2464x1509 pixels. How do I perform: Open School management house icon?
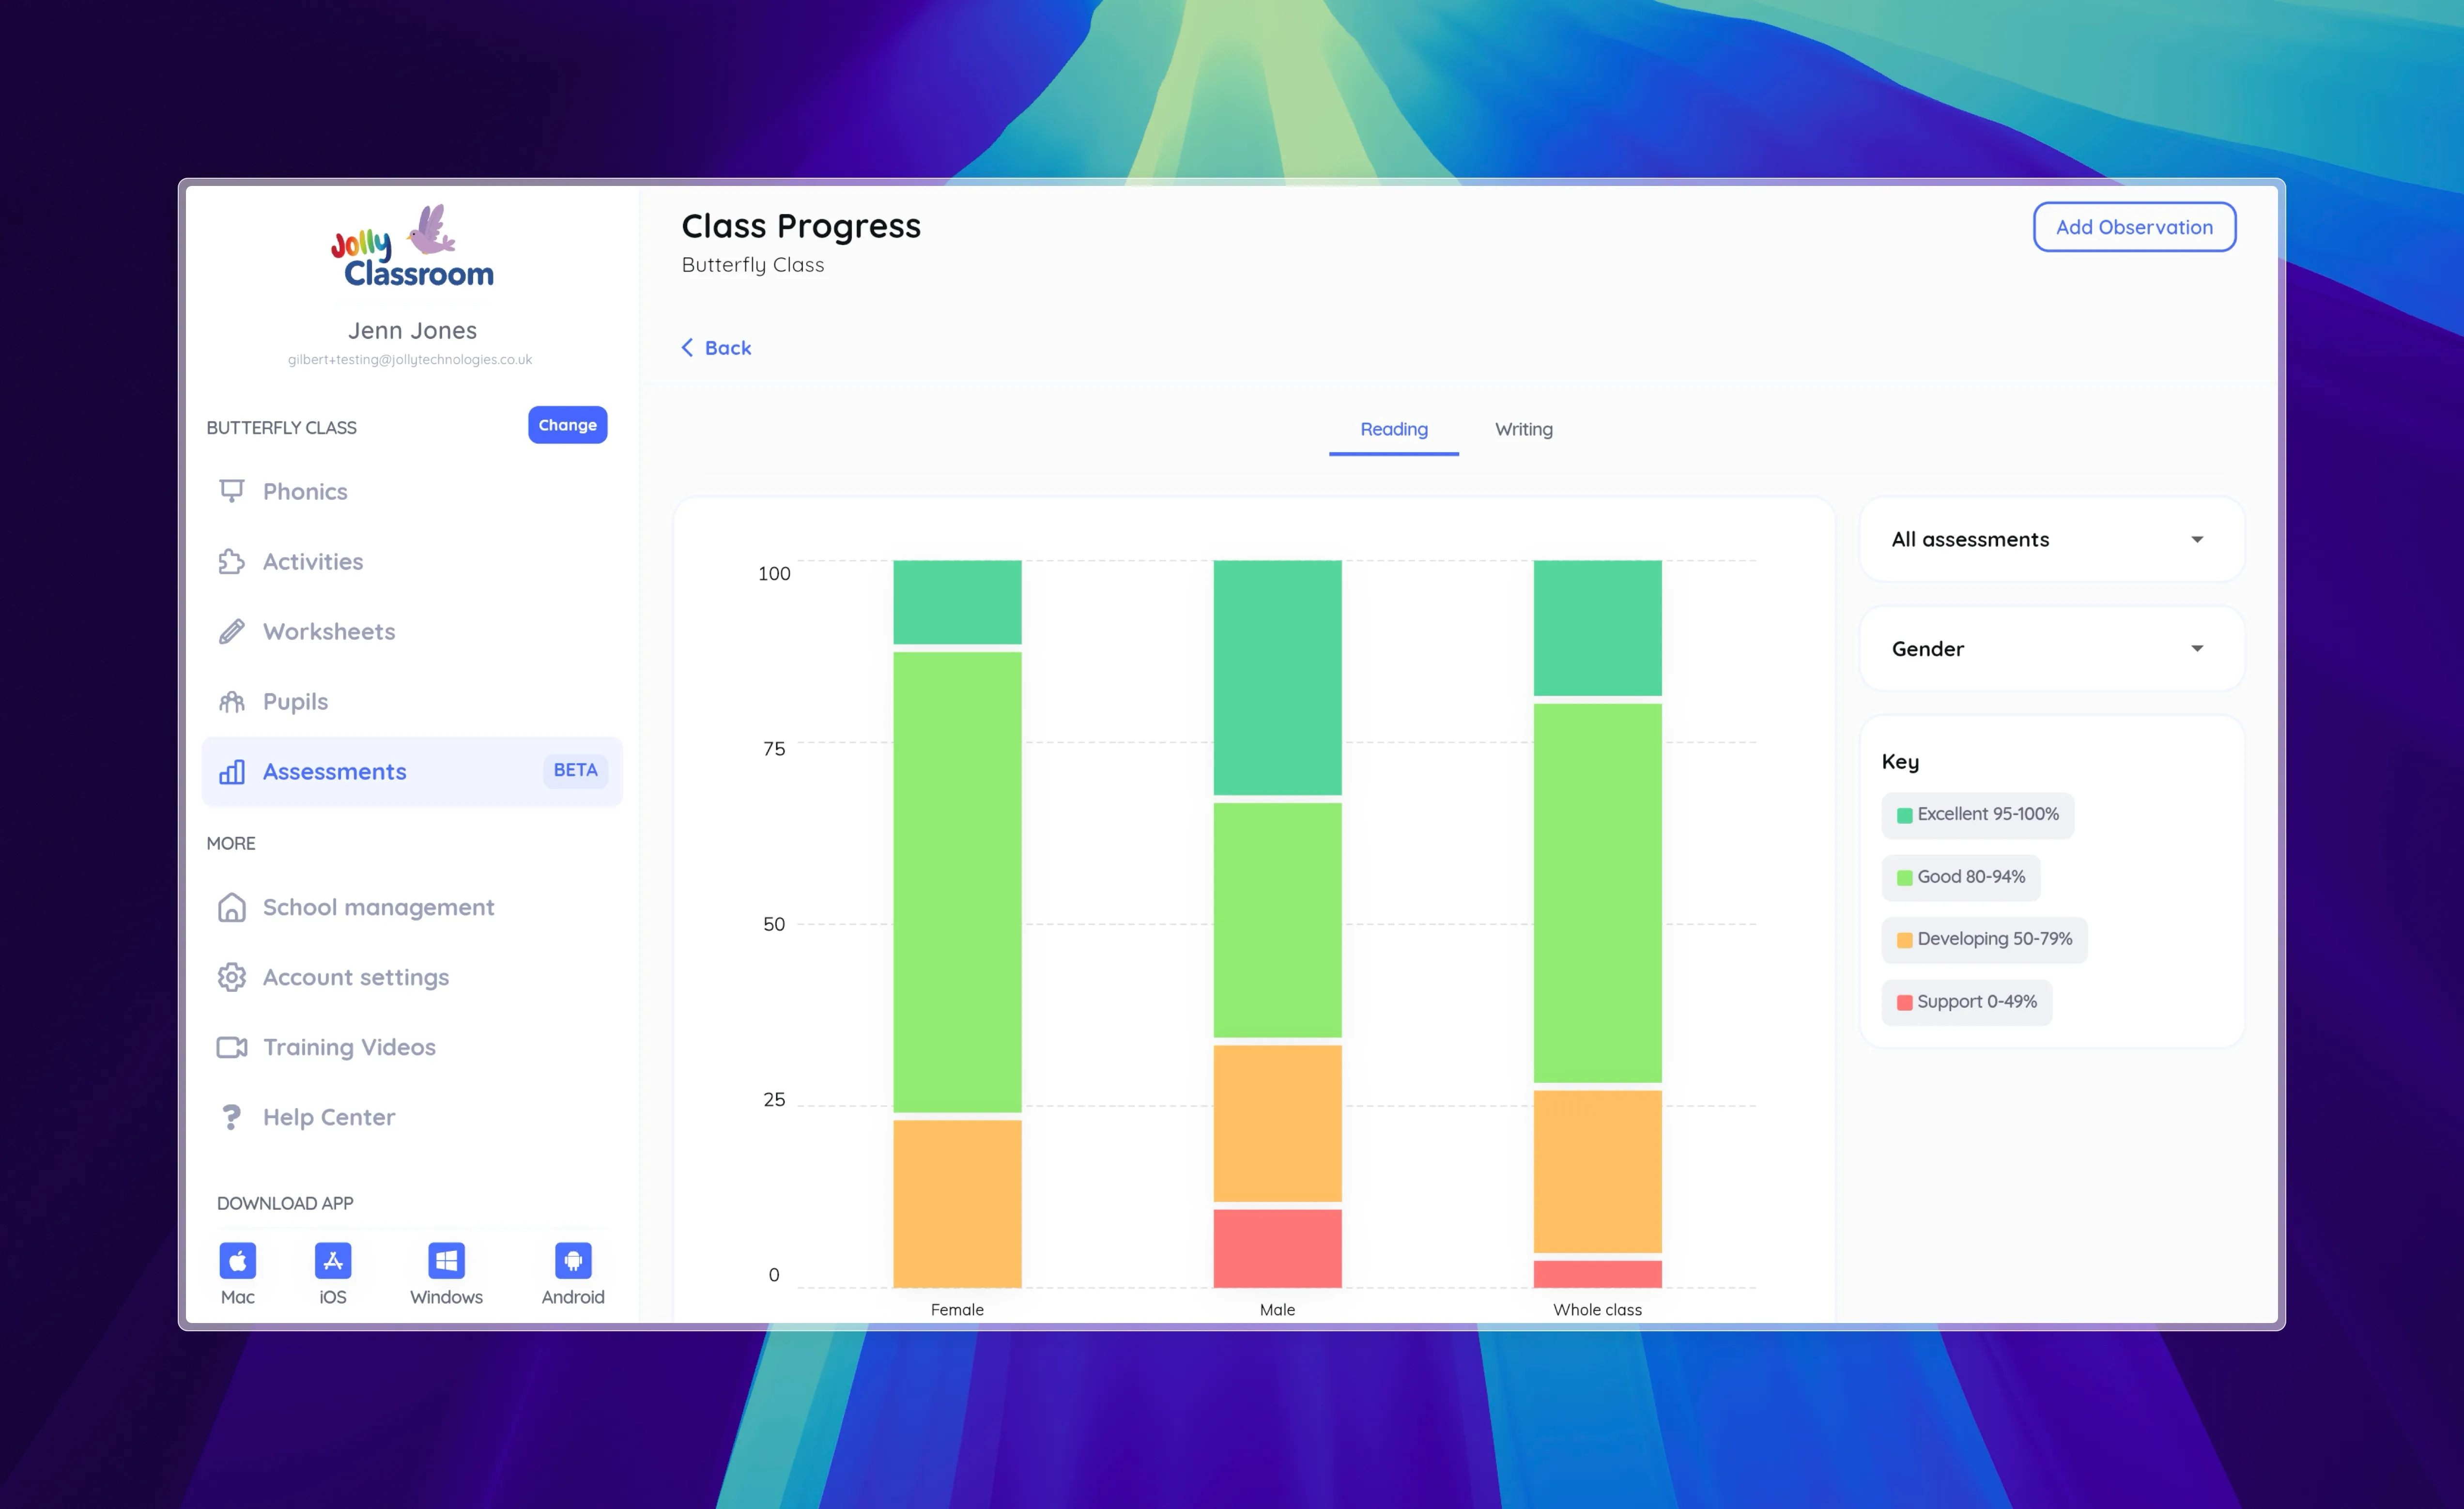click(x=232, y=907)
